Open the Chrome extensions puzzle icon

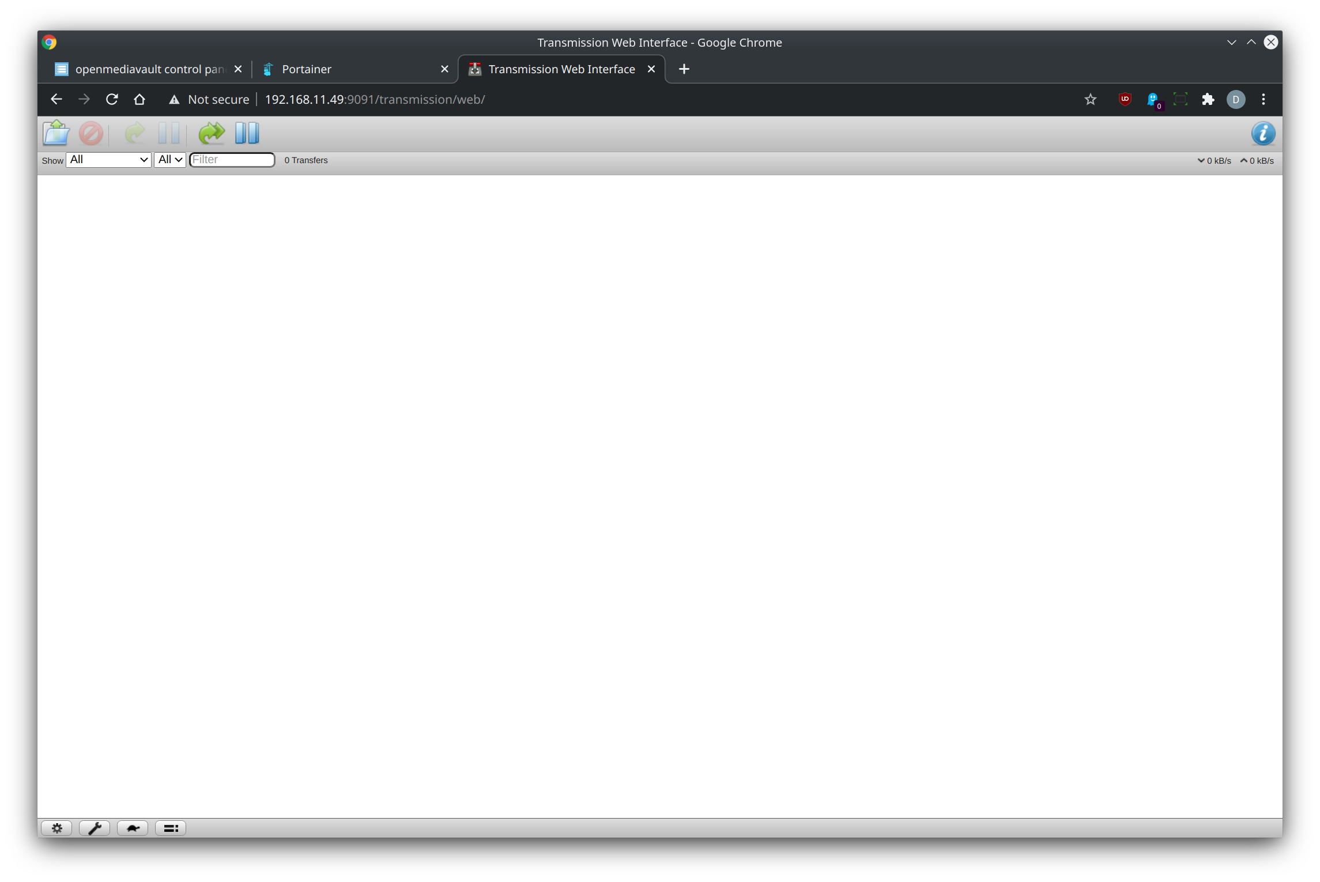[1208, 99]
